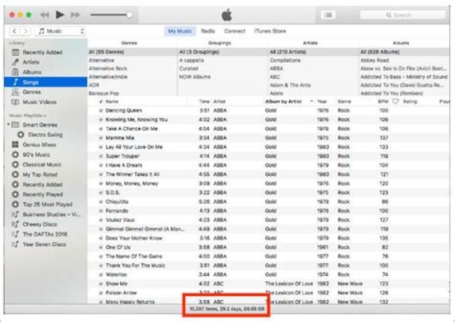
Task: Sort by the Album by Artist column
Action: click(282, 101)
